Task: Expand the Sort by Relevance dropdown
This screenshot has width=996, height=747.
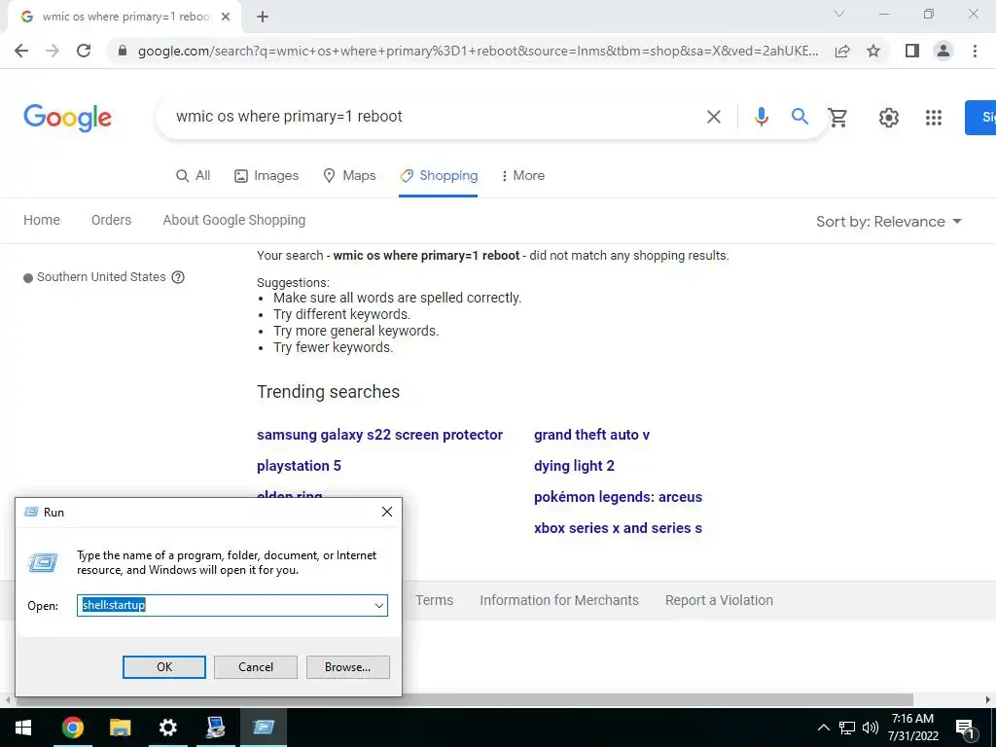Action: 889,222
